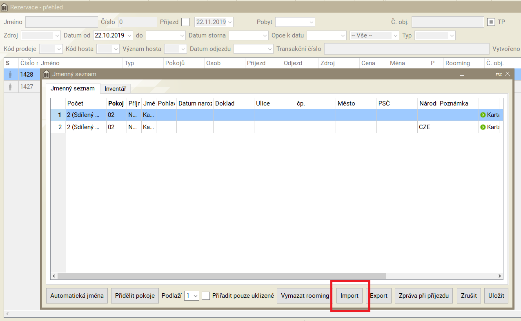Click the Import button

click(350, 296)
